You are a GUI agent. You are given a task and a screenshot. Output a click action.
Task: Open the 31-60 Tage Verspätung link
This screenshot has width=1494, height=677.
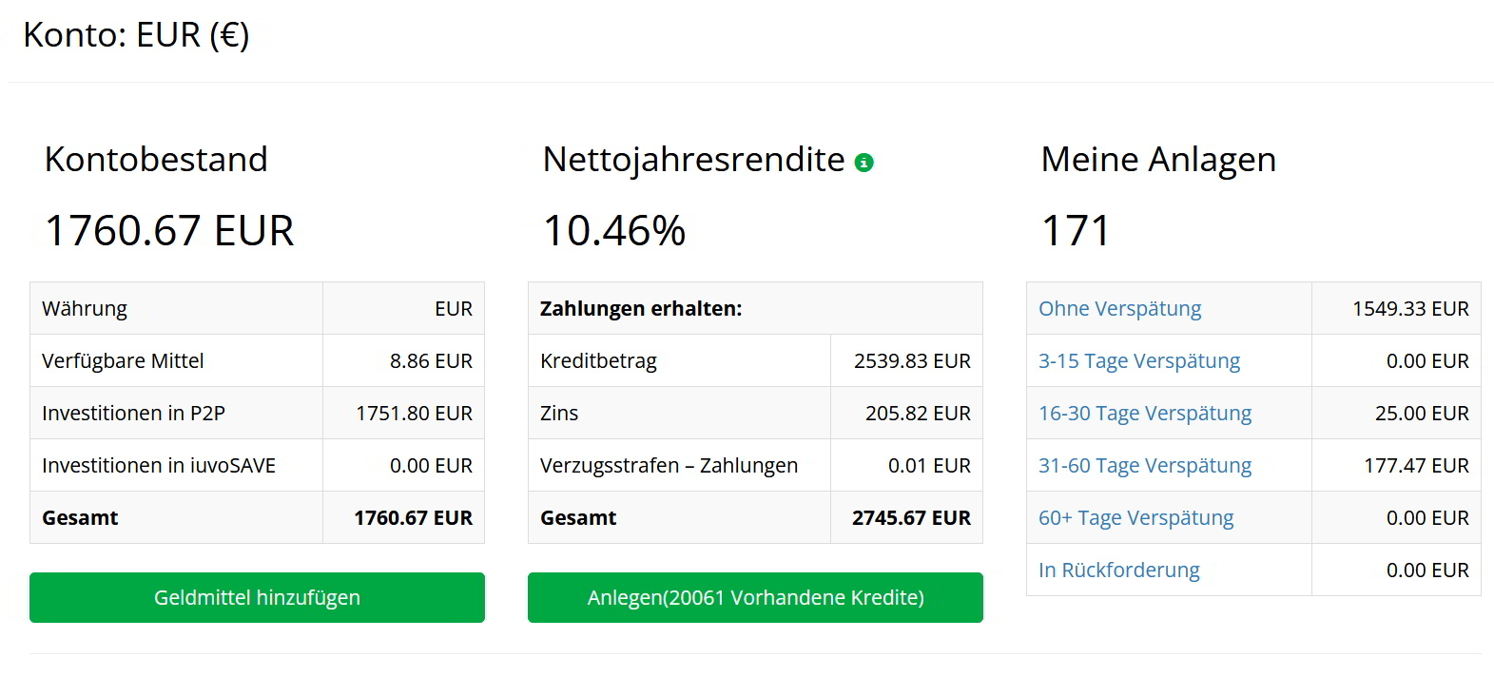pos(1145,465)
